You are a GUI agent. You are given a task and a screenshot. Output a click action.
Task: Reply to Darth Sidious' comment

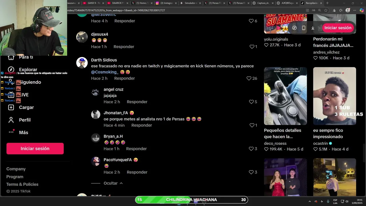pyautogui.click(x=124, y=78)
